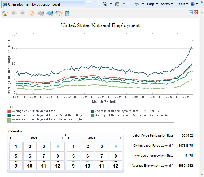Viewport: 204px width, 177px height.
Task: Click the browser print icon
Action: (x=137, y=4)
